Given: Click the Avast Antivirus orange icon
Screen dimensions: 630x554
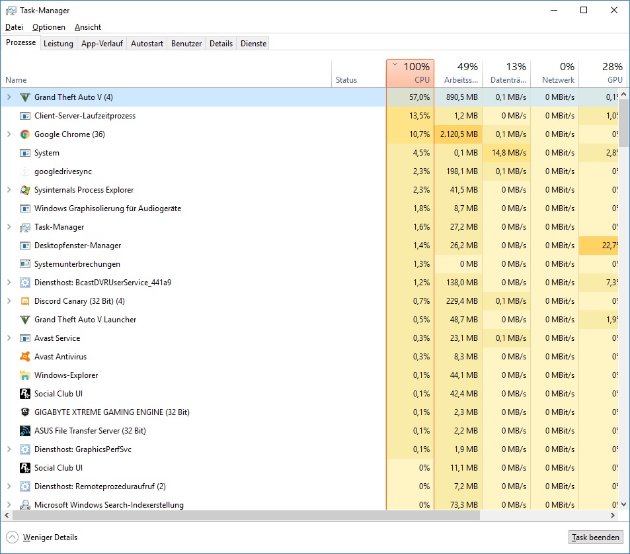Looking at the screenshot, I should pyautogui.click(x=25, y=357).
